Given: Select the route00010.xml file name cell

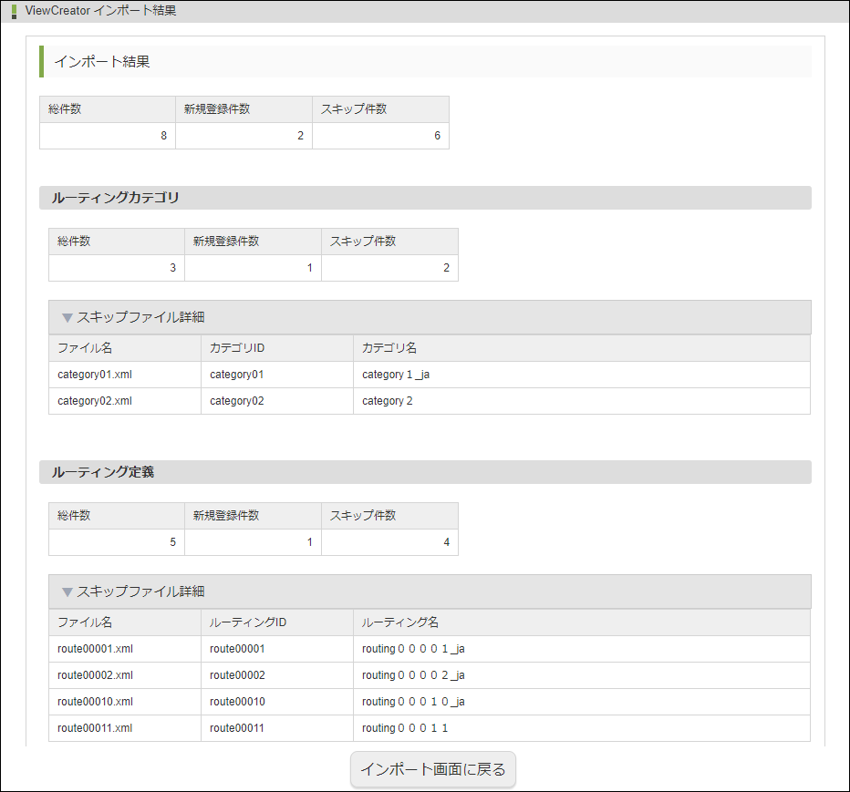Looking at the screenshot, I should pyautogui.click(x=125, y=702).
